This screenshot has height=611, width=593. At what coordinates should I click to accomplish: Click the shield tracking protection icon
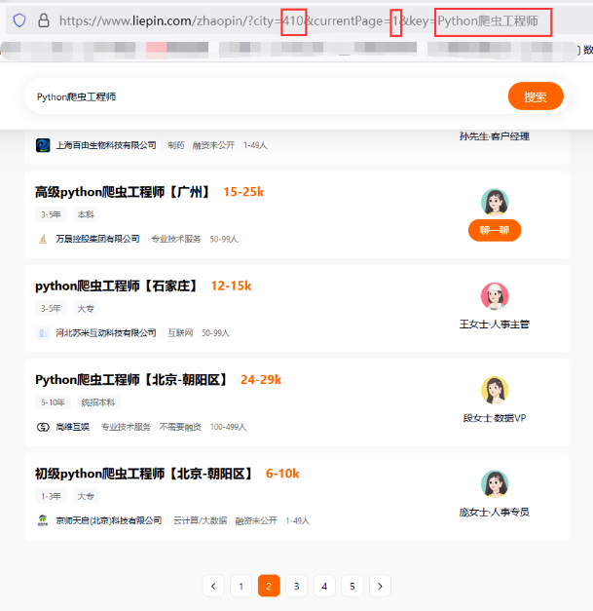(x=19, y=20)
